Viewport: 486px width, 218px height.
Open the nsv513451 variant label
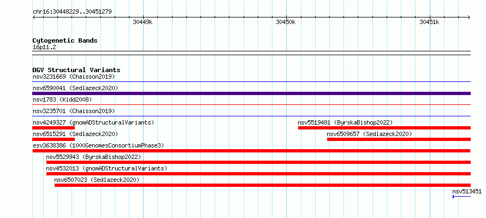[467, 191]
